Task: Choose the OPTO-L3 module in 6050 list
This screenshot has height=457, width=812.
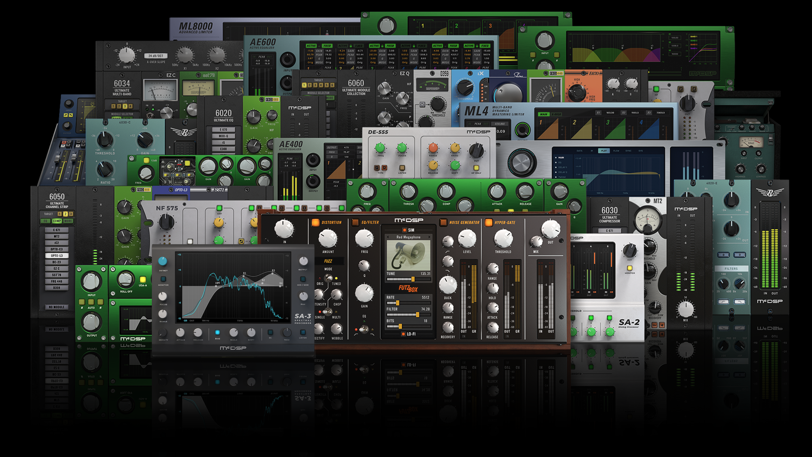Action: pos(57,255)
